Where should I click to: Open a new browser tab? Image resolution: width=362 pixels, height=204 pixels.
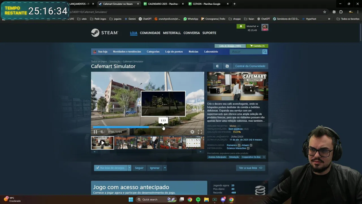pos(234,4)
